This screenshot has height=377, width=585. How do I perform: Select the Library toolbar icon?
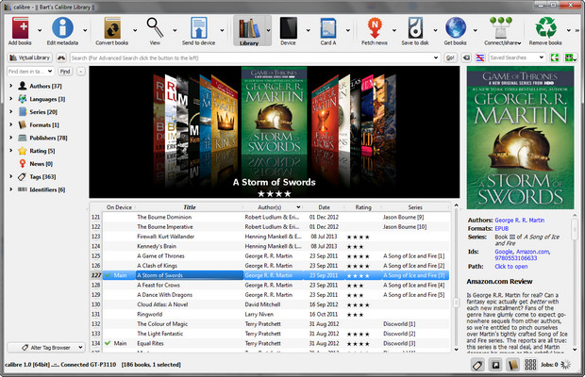[249, 28]
